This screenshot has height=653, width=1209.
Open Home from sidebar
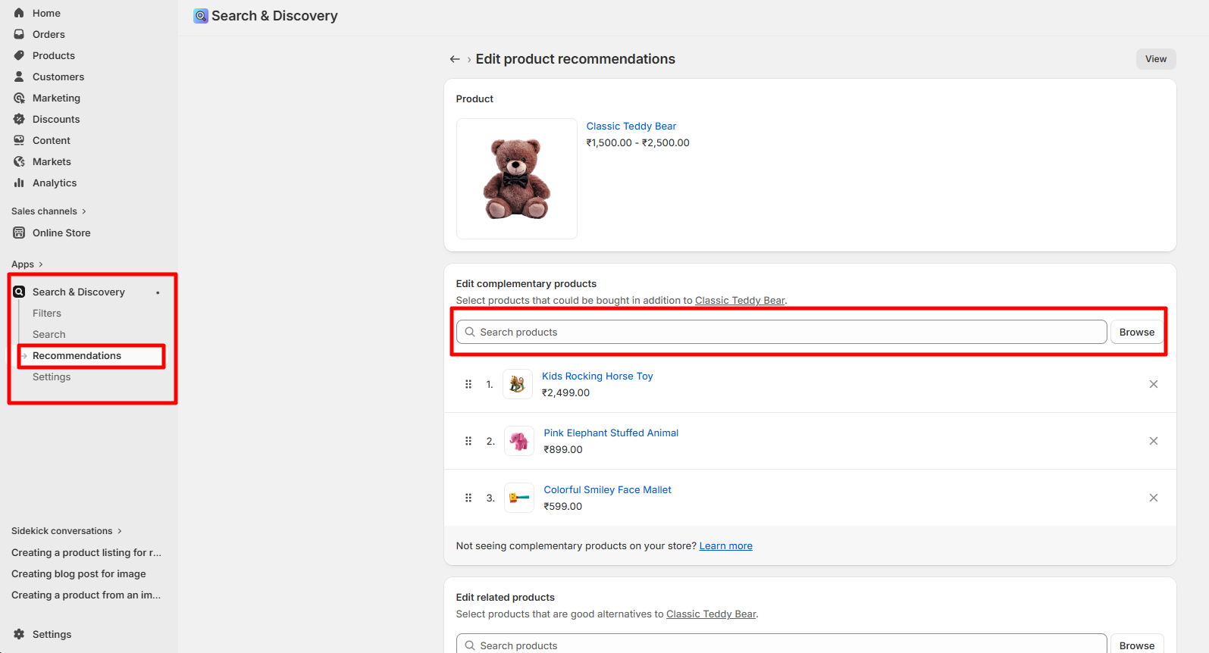[45, 13]
